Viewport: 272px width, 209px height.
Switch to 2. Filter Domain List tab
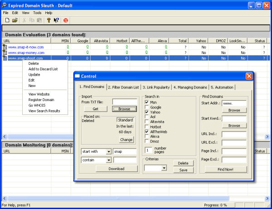(x=123, y=87)
